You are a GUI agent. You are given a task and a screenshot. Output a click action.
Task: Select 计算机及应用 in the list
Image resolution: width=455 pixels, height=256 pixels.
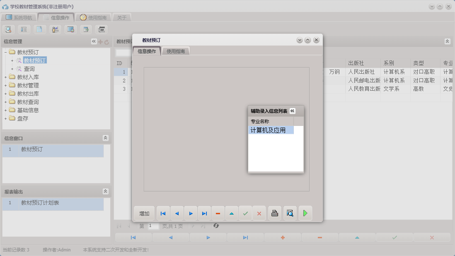271,130
